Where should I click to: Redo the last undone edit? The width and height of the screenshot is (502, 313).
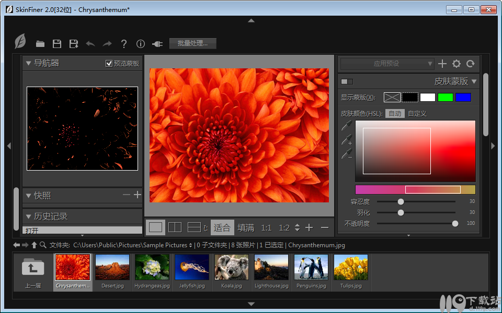pyautogui.click(x=107, y=44)
